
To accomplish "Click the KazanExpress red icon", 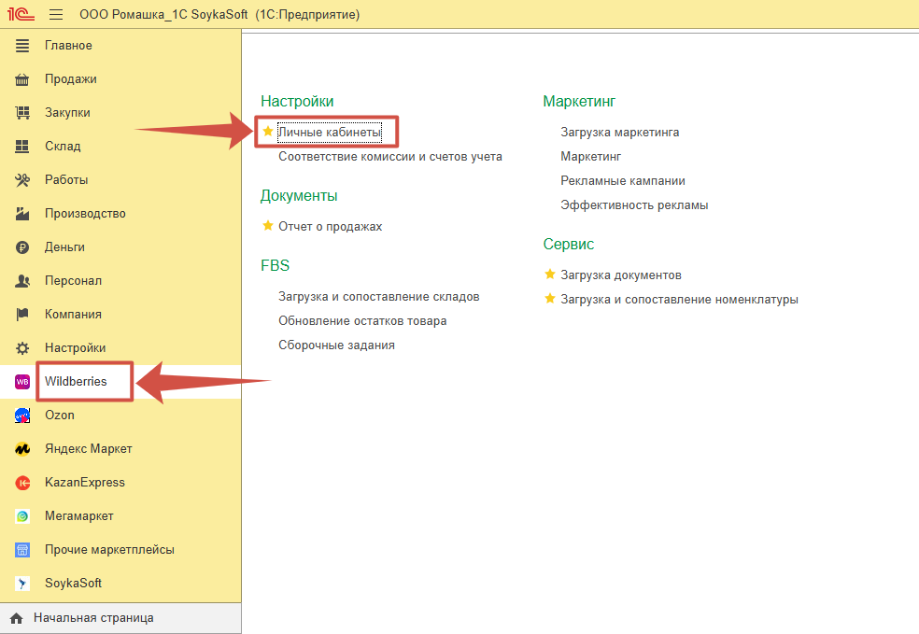I will click(22, 483).
